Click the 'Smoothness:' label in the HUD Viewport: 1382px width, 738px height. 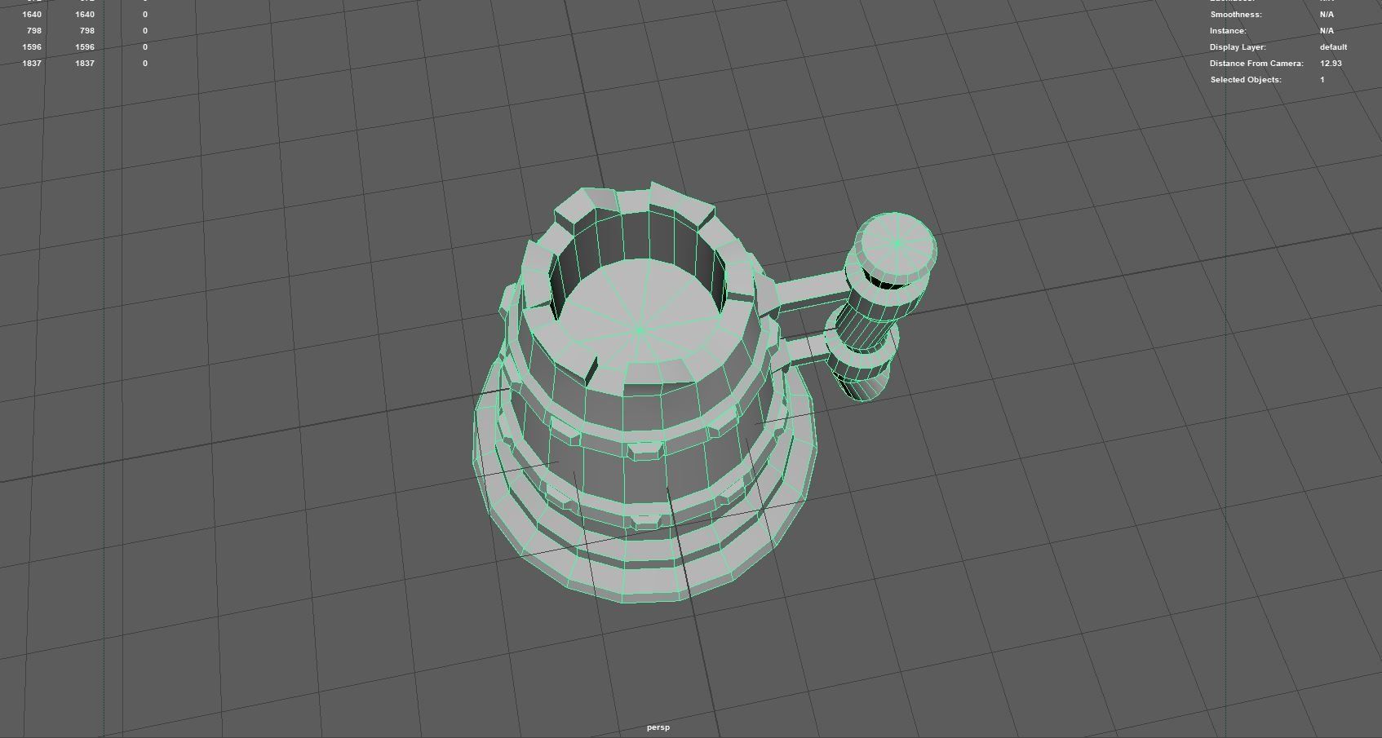[1235, 15]
